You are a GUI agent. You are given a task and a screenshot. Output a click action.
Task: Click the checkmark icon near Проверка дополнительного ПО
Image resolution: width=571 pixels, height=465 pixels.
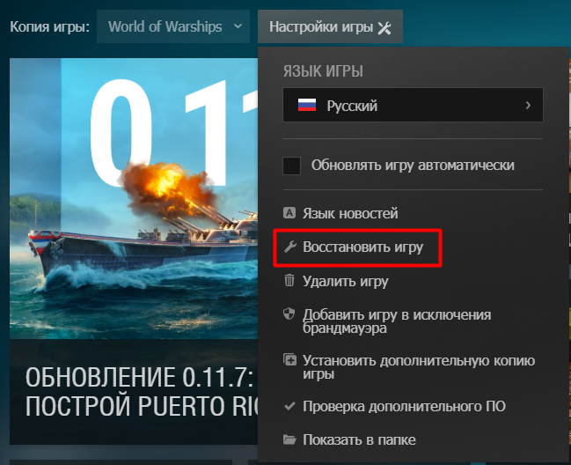pos(289,406)
